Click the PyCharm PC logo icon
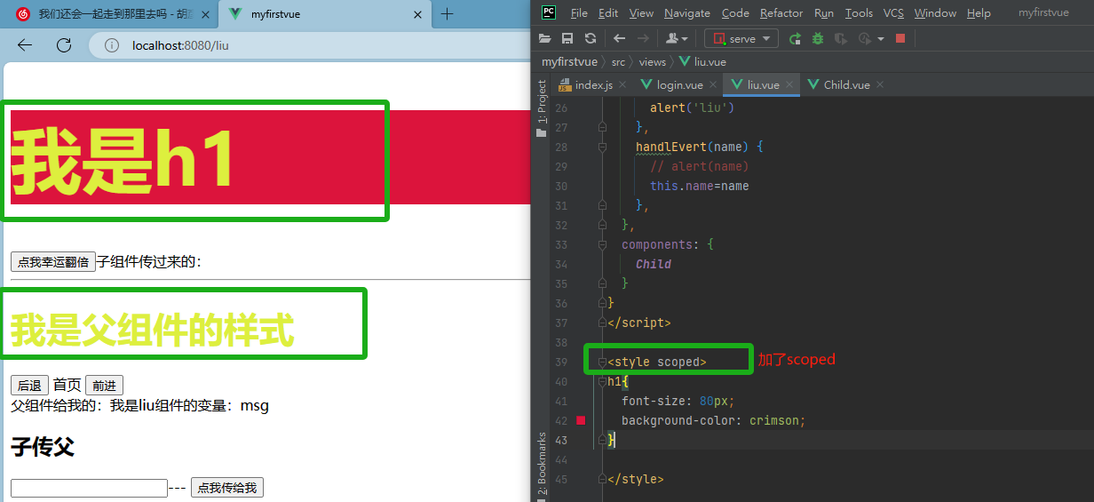1094x502 pixels. click(x=549, y=12)
